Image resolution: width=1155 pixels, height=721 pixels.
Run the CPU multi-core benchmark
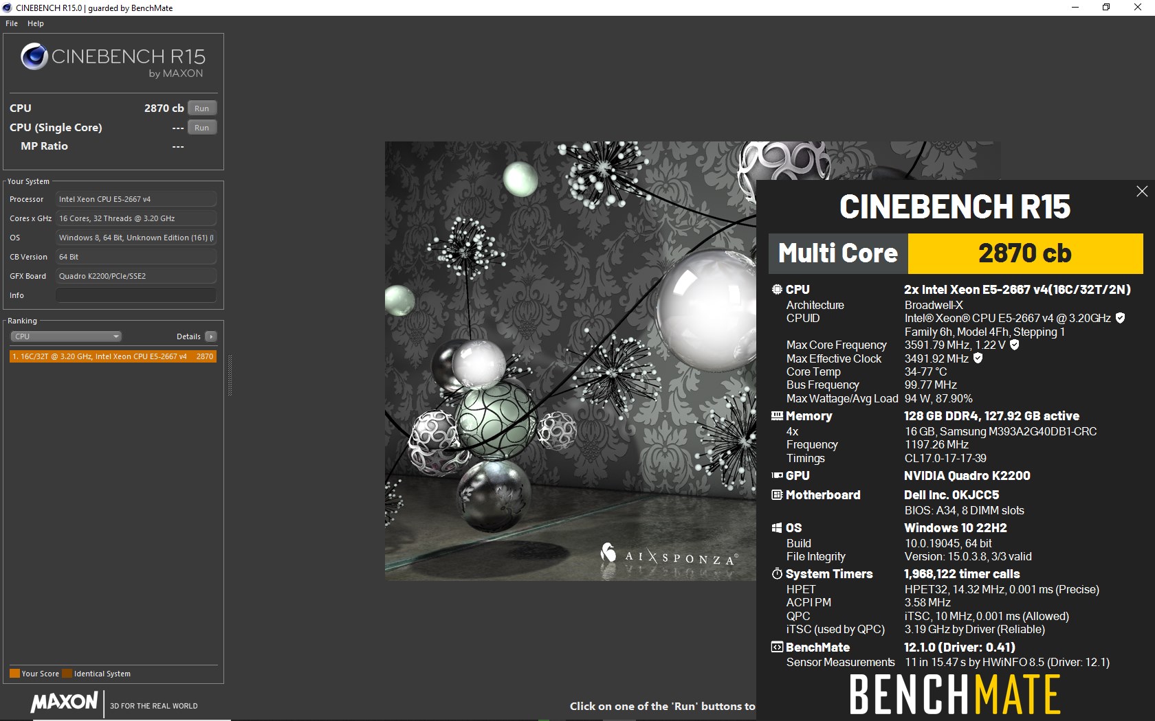(x=201, y=108)
